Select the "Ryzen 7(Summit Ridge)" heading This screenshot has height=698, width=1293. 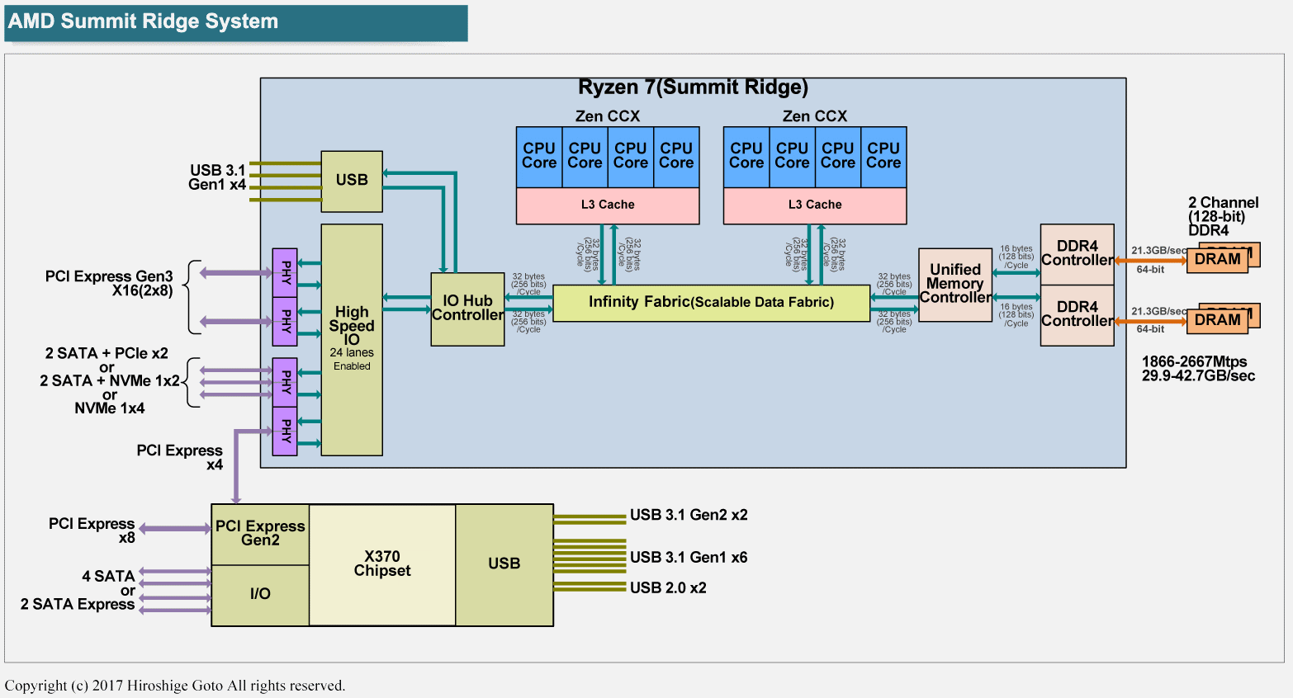(693, 87)
